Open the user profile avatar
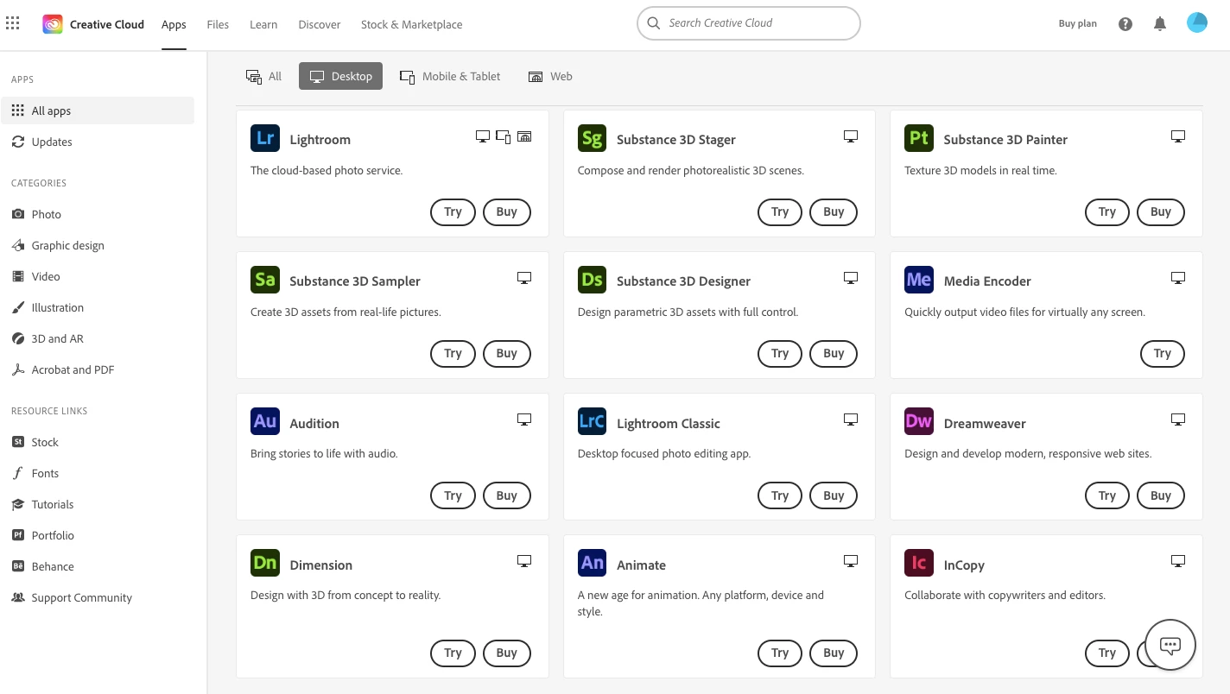This screenshot has height=694, width=1230. (x=1196, y=23)
